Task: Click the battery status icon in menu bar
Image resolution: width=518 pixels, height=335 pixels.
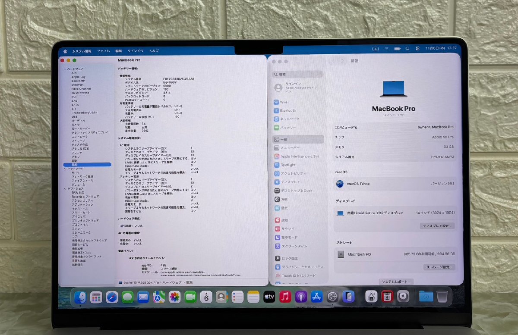Action: 397,49
